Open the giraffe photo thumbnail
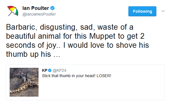The image size is (170, 102). pyautogui.click(x=24, y=82)
